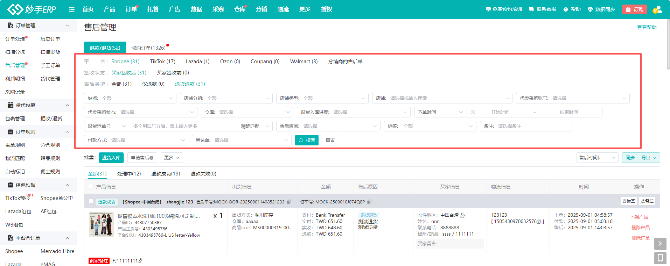Screen dimensions: 670x266
Task: Copy the 订单号 using its copy icon
Action: [369, 202]
